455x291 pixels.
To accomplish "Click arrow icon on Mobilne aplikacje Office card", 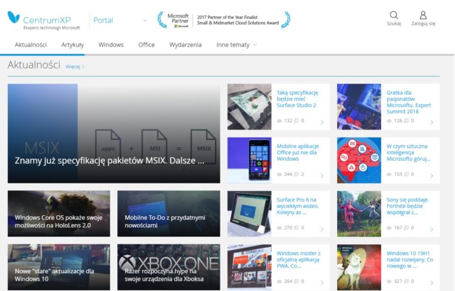I will pos(322,176).
